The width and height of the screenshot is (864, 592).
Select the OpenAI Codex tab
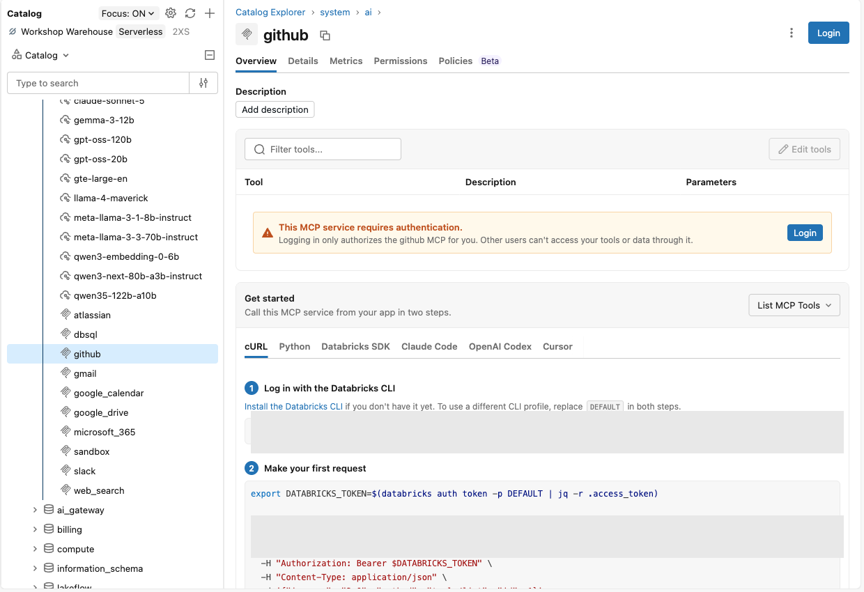[x=500, y=346]
